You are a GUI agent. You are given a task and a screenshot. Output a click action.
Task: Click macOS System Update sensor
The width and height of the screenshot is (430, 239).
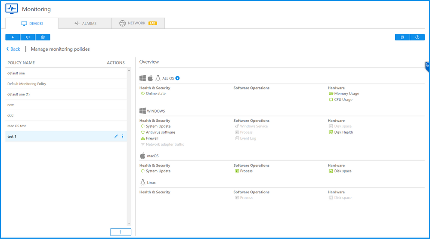point(155,171)
